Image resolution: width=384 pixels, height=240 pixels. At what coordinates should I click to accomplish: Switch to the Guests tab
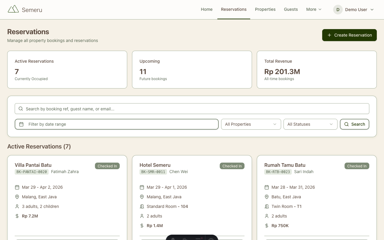click(291, 10)
